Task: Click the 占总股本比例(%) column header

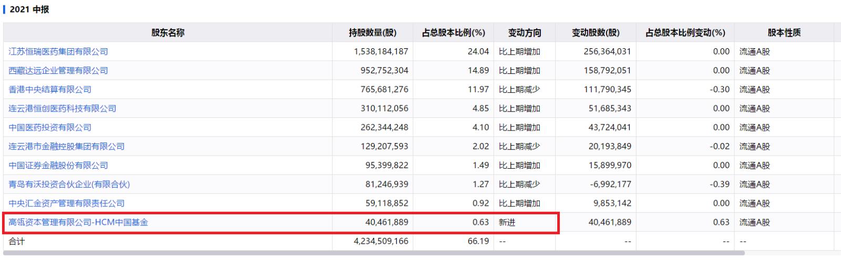Action: point(454,32)
